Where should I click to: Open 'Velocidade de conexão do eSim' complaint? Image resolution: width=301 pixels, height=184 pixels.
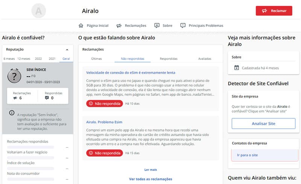click(131, 72)
